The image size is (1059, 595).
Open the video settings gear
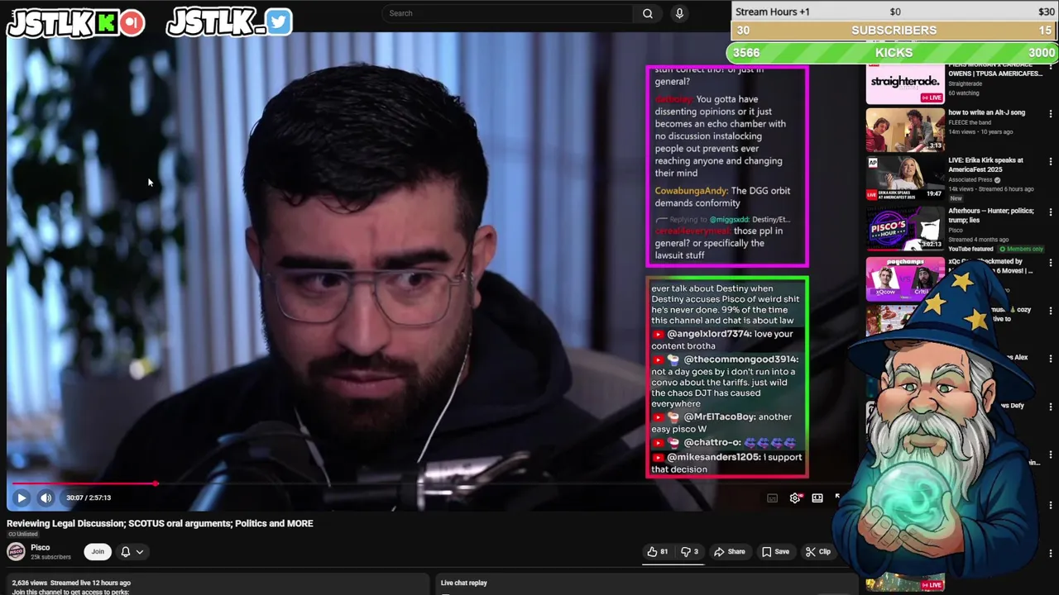pyautogui.click(x=795, y=497)
